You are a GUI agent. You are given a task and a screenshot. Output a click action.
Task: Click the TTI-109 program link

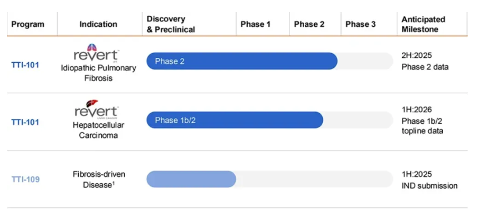(25, 179)
